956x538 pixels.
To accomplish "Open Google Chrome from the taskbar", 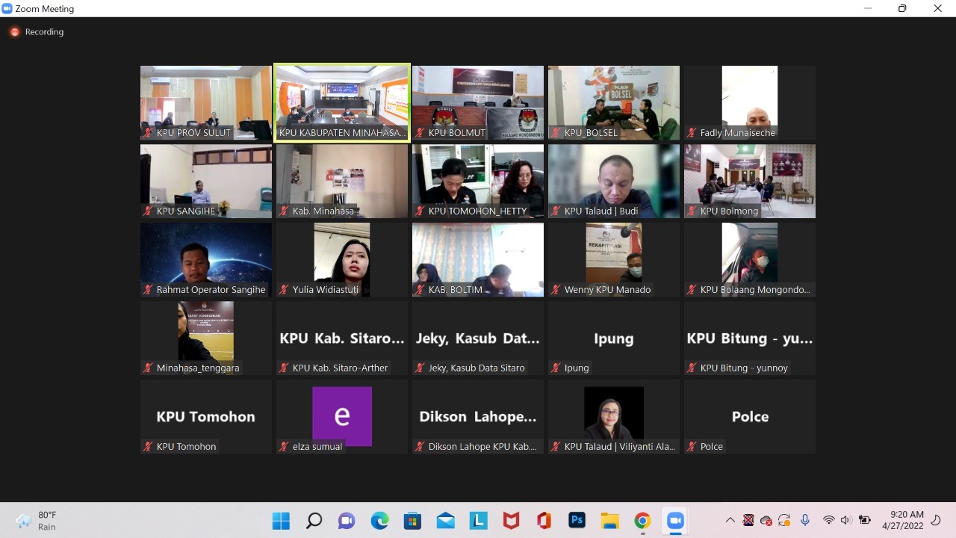I will (x=642, y=520).
